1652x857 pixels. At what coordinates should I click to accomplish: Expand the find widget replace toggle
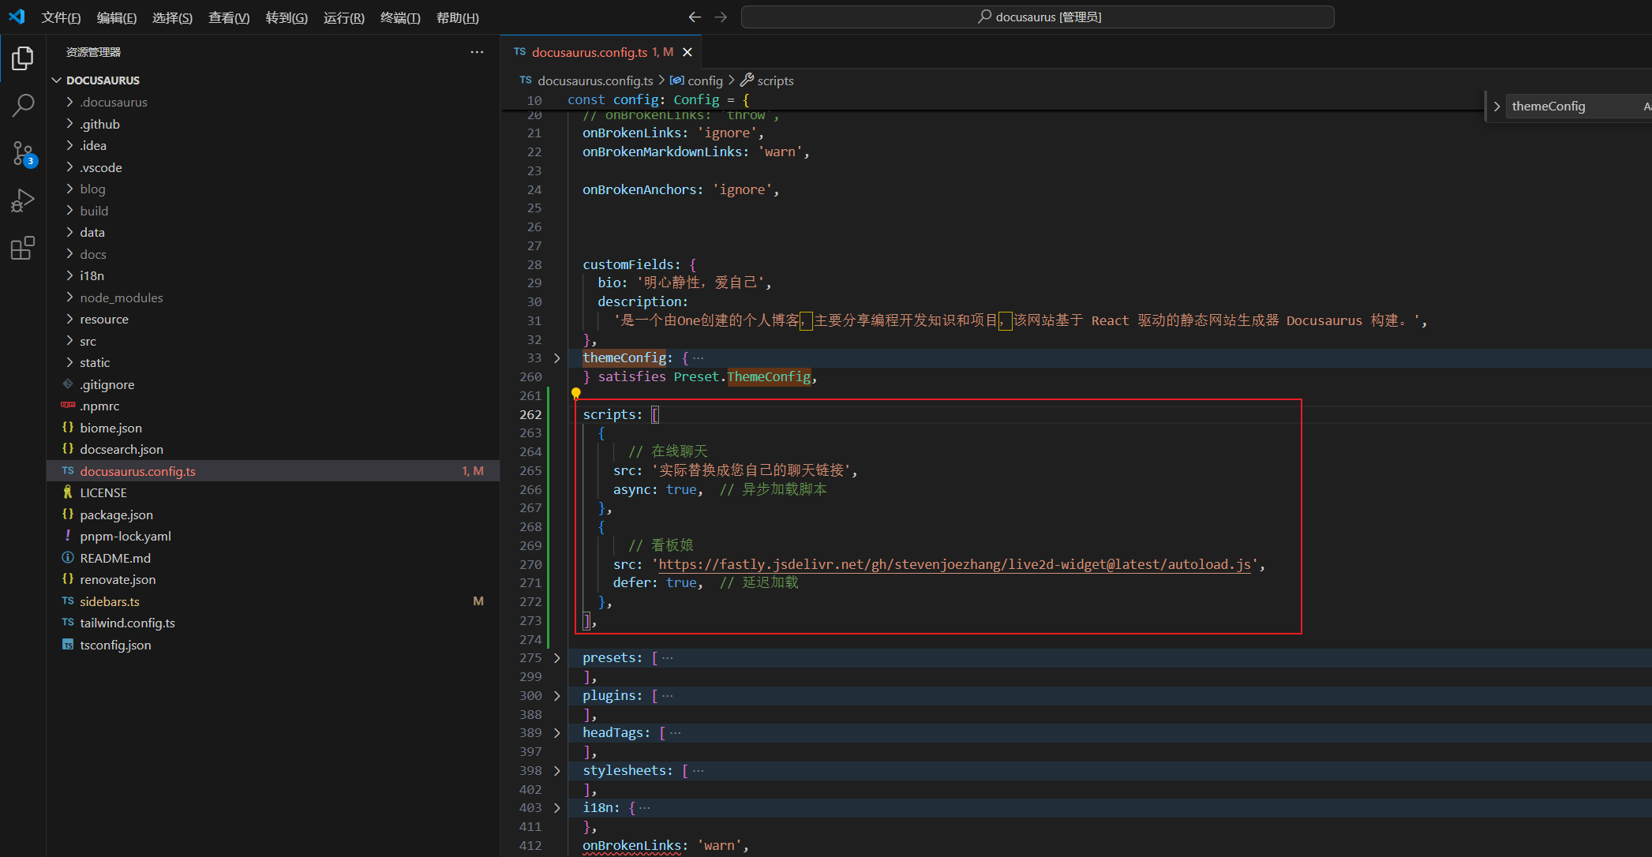(x=1497, y=107)
